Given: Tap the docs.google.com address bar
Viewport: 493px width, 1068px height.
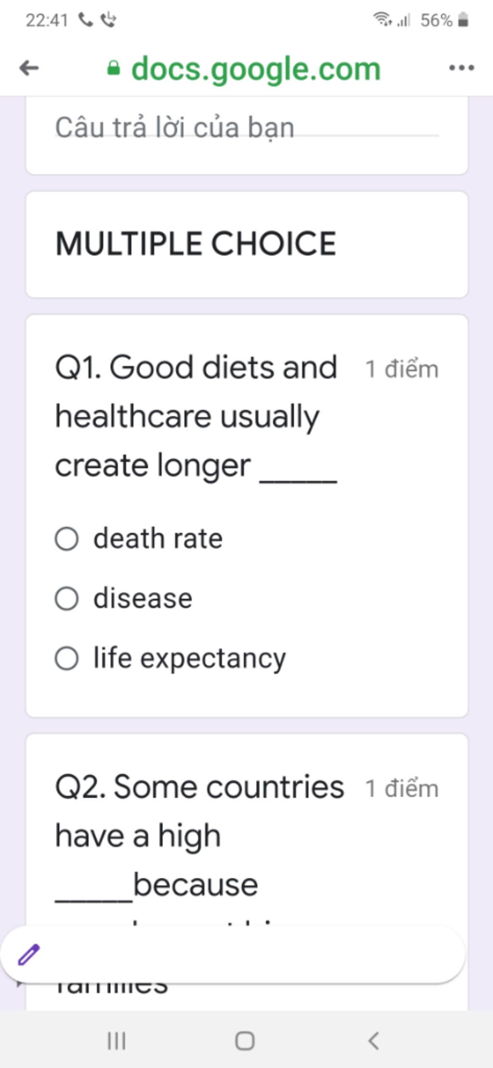Looking at the screenshot, I should click(256, 68).
